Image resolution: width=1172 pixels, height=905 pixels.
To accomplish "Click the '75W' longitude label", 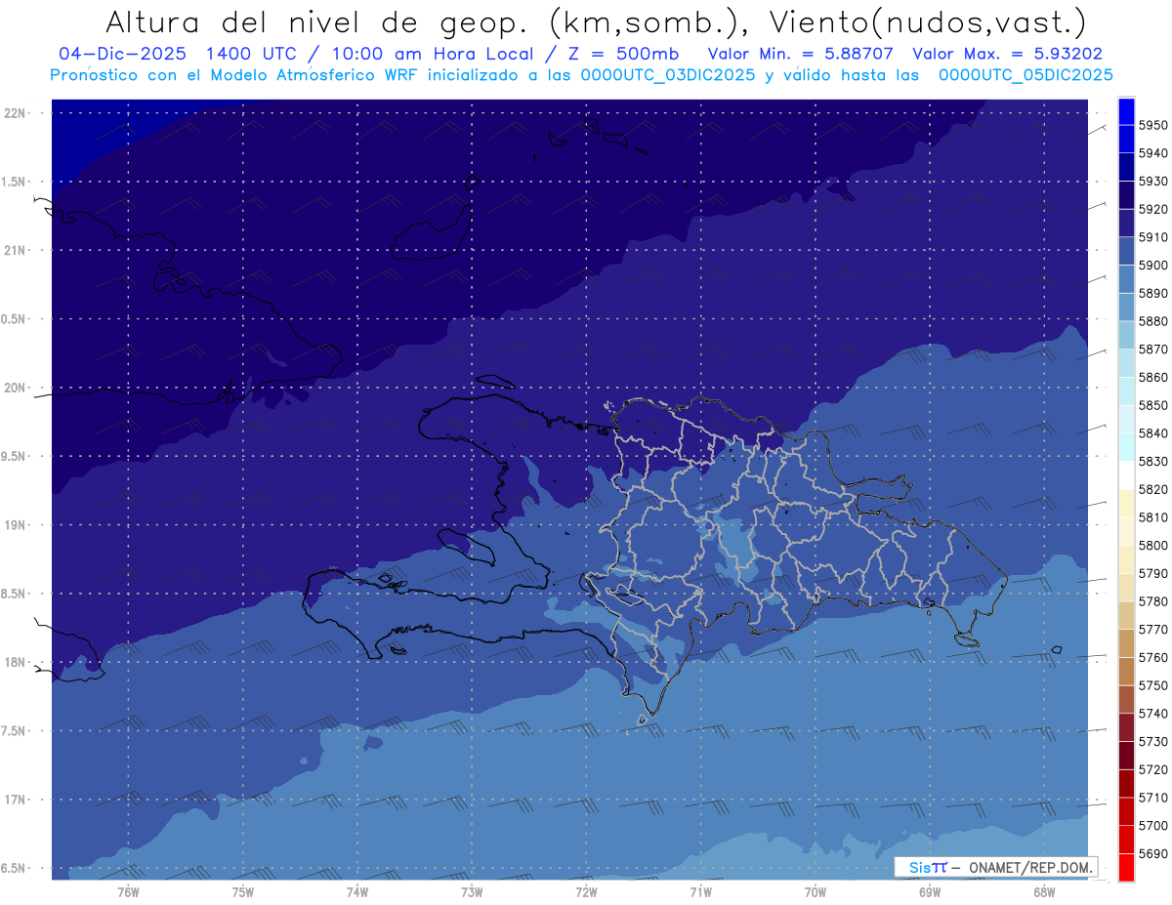I will coord(242,891).
